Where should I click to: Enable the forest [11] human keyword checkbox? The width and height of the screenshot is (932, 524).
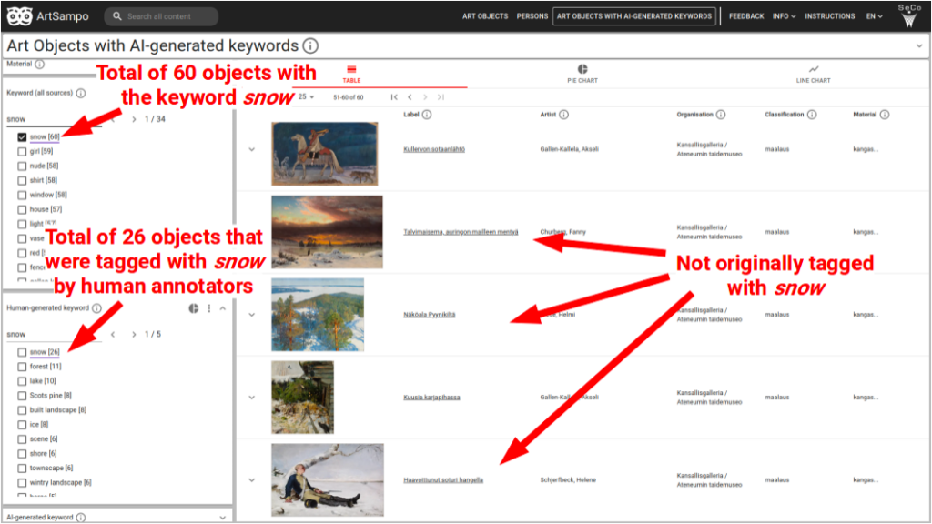point(23,367)
